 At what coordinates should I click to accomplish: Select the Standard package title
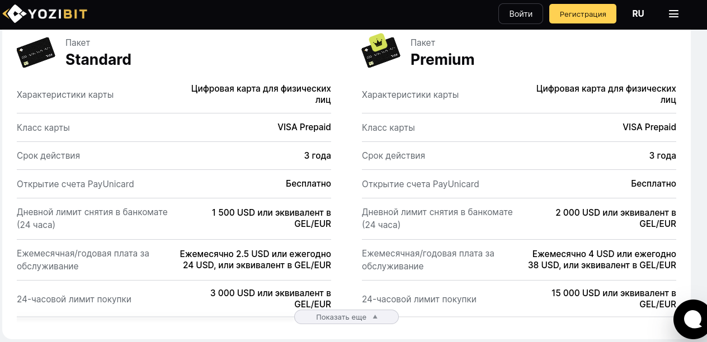tap(98, 59)
